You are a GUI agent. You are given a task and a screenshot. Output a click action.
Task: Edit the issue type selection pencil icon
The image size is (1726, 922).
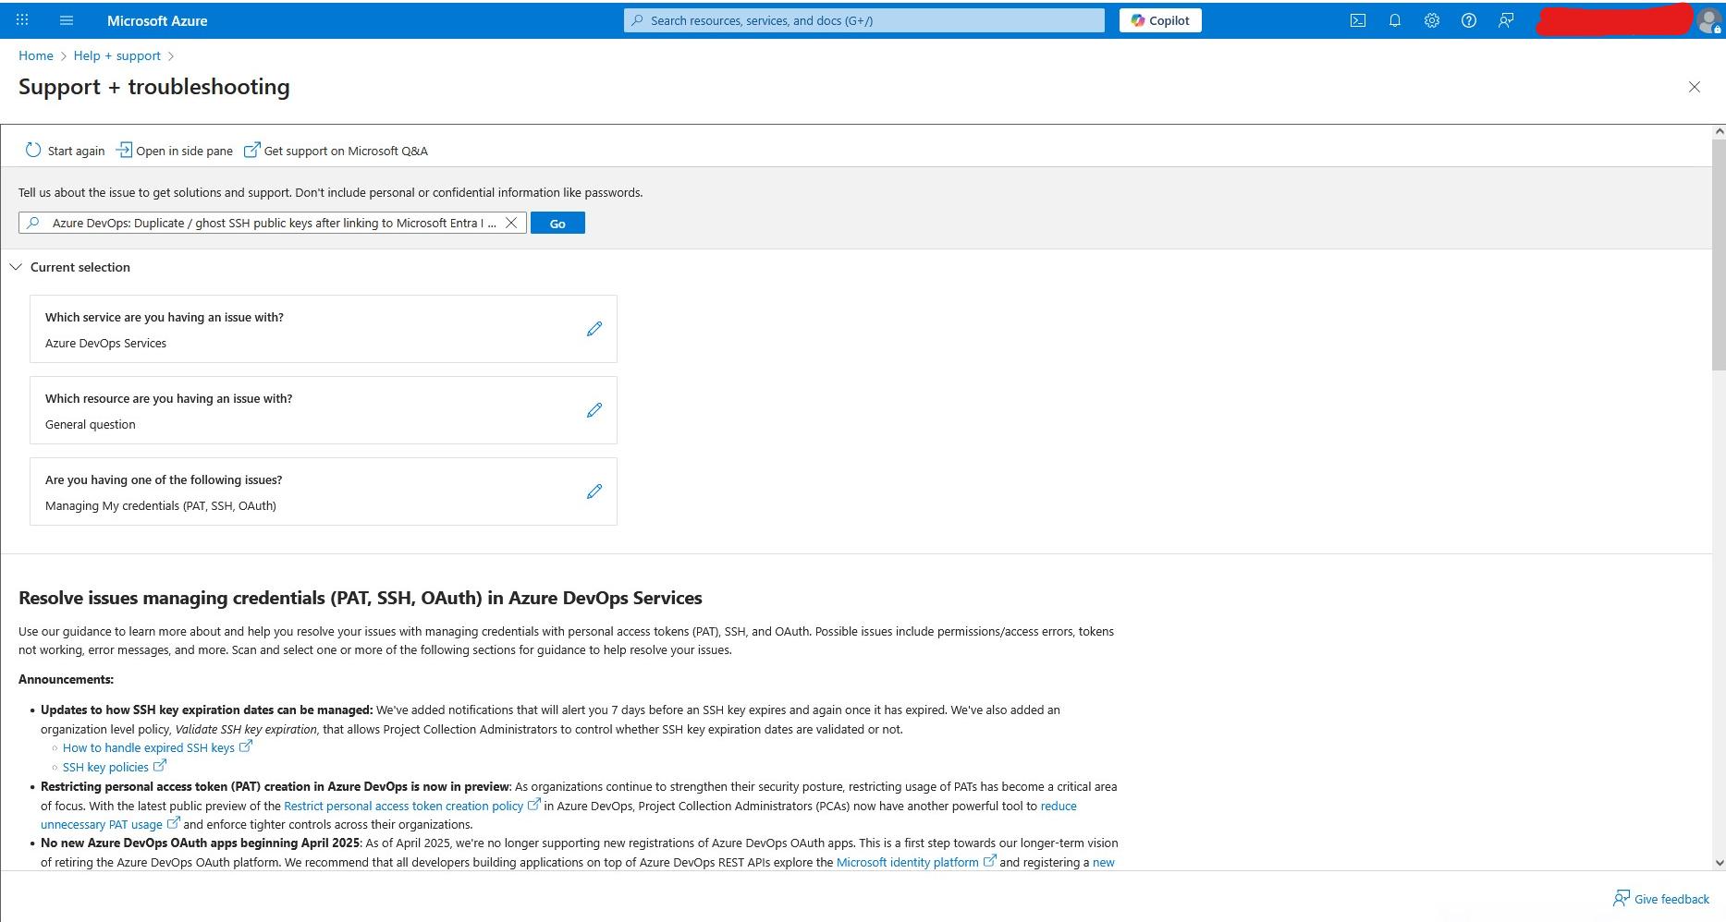(x=594, y=491)
